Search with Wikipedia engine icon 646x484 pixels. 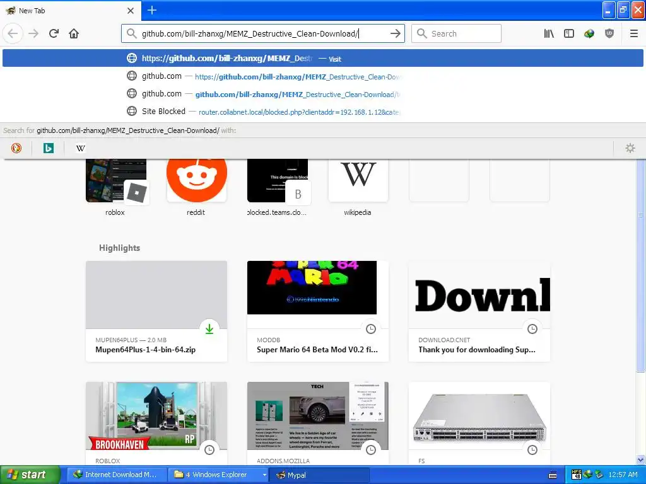(x=80, y=148)
